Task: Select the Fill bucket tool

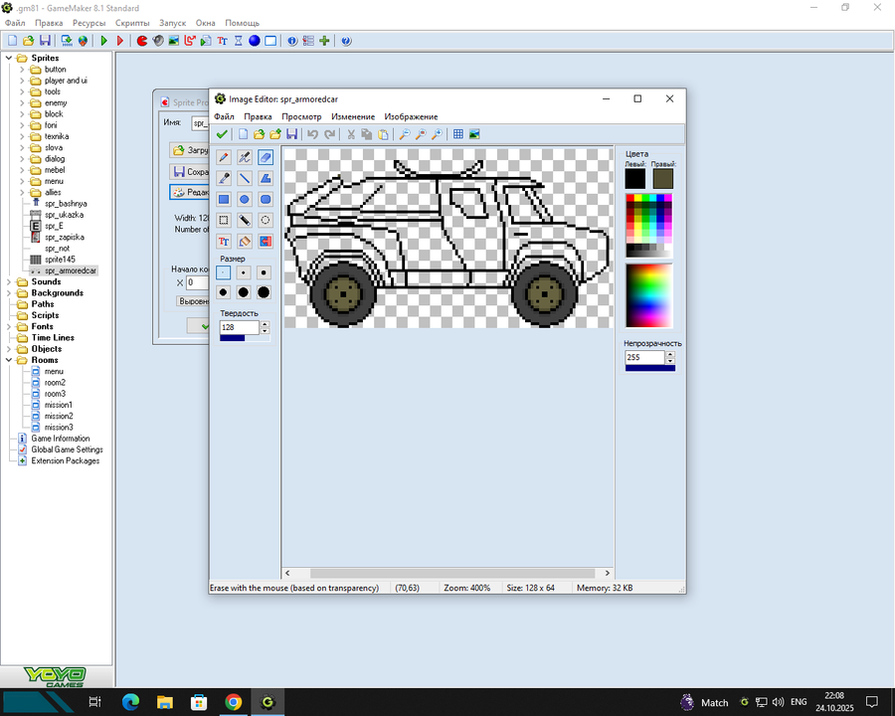Action: [x=245, y=241]
